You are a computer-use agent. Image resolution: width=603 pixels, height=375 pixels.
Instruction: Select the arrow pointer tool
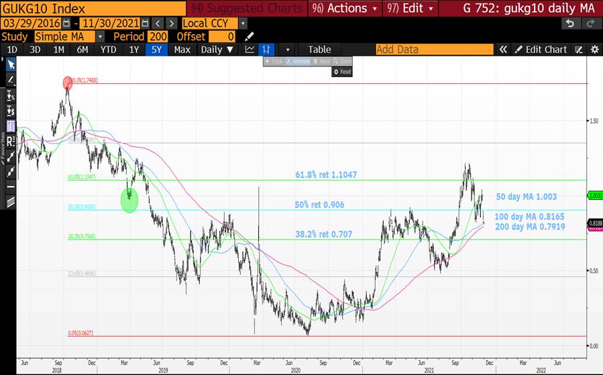(x=11, y=64)
